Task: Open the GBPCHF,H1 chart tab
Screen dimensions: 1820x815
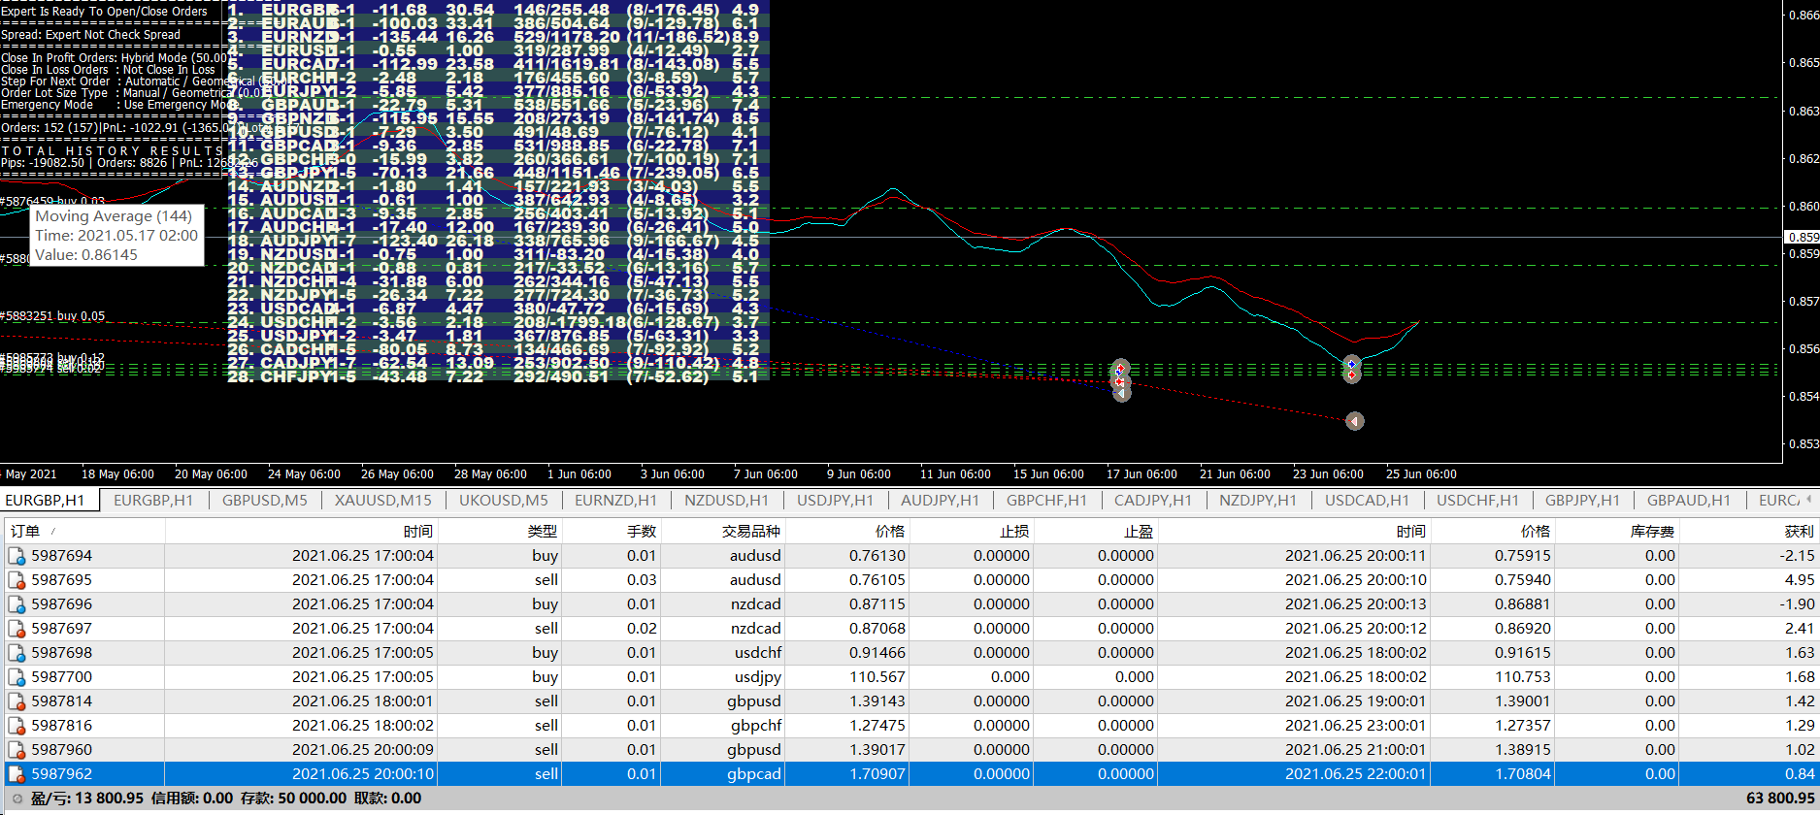Action: click(x=1046, y=501)
